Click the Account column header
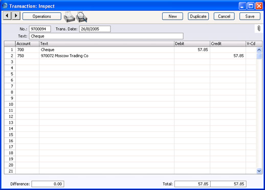 [27, 43]
